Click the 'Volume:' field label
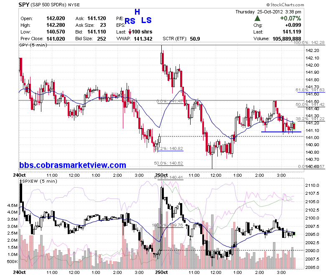This screenshot has width=326, height=276. 261,39
